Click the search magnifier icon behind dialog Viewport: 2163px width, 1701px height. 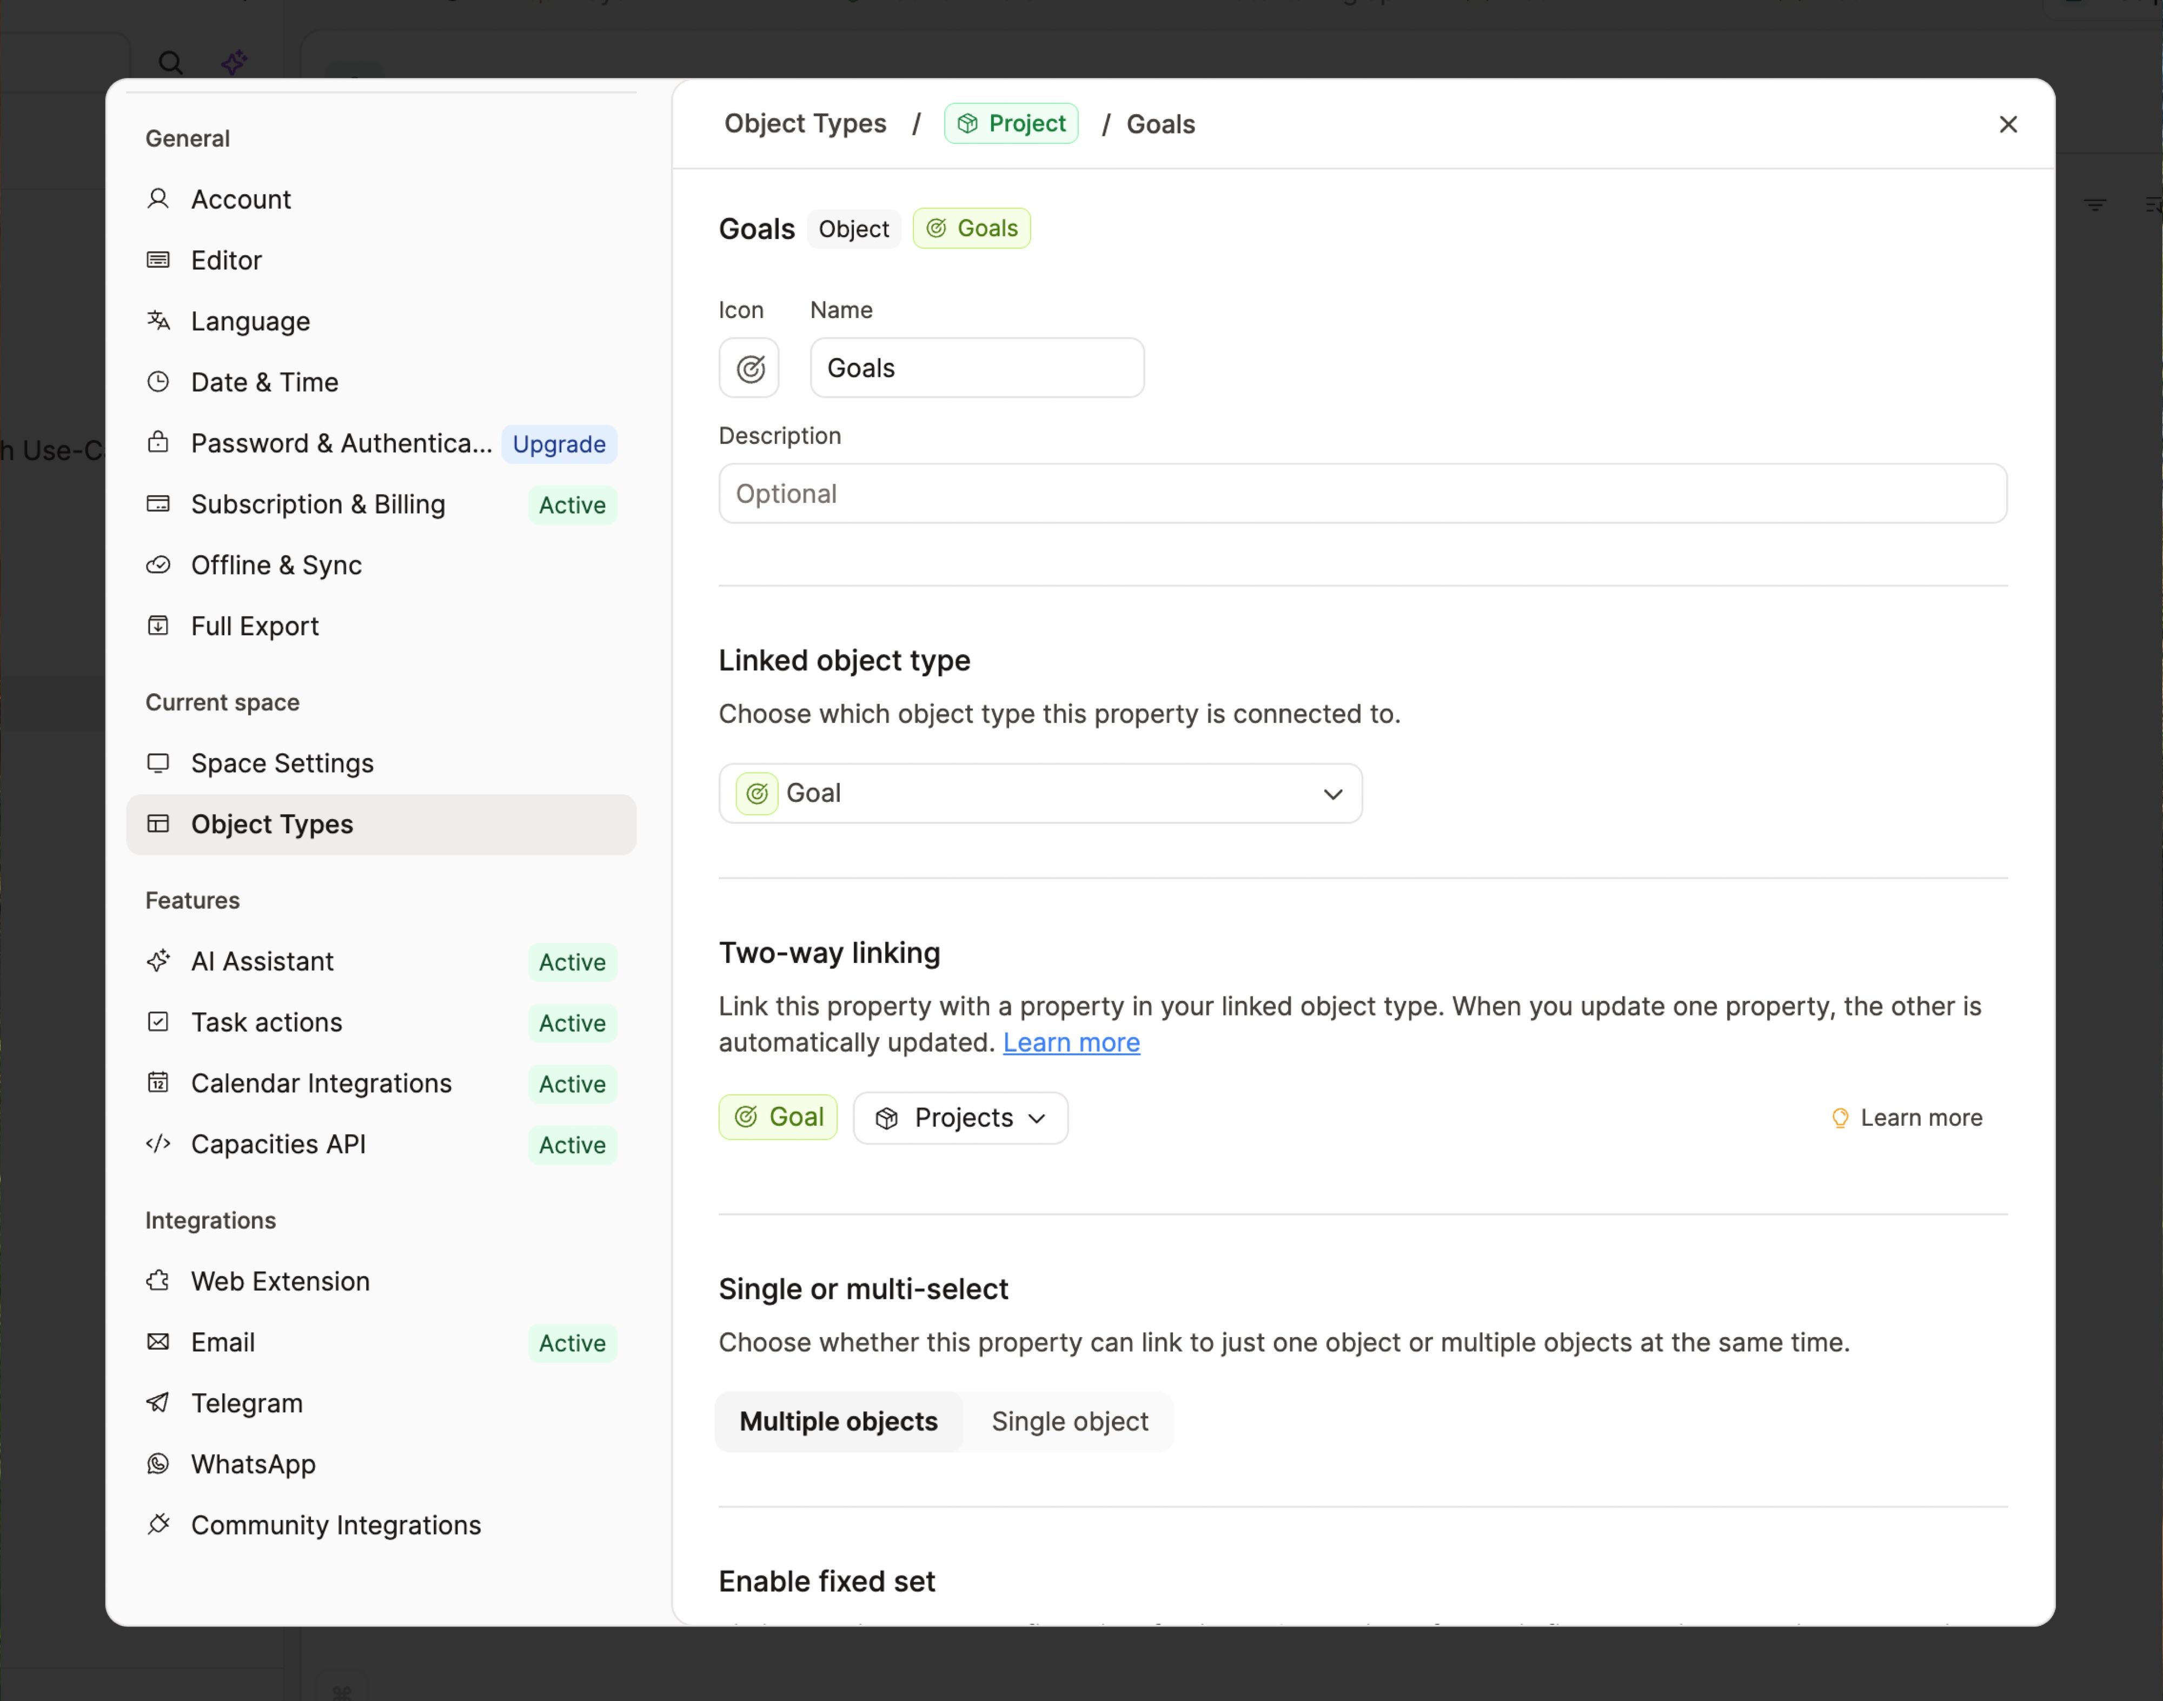pos(170,63)
